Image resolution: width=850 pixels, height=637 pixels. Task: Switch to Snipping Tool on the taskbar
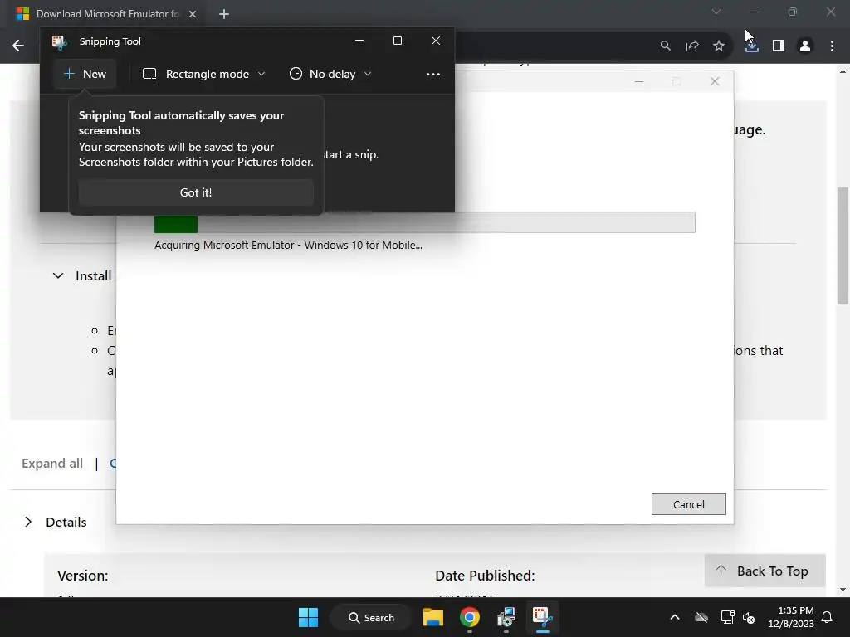click(542, 617)
